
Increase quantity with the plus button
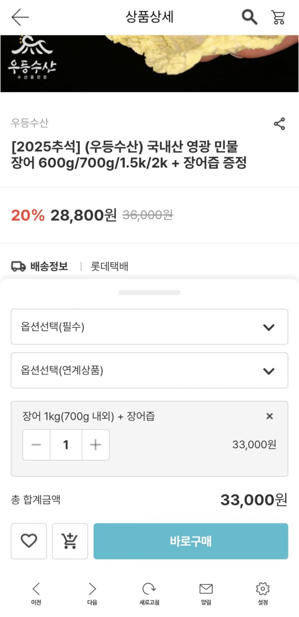95,445
